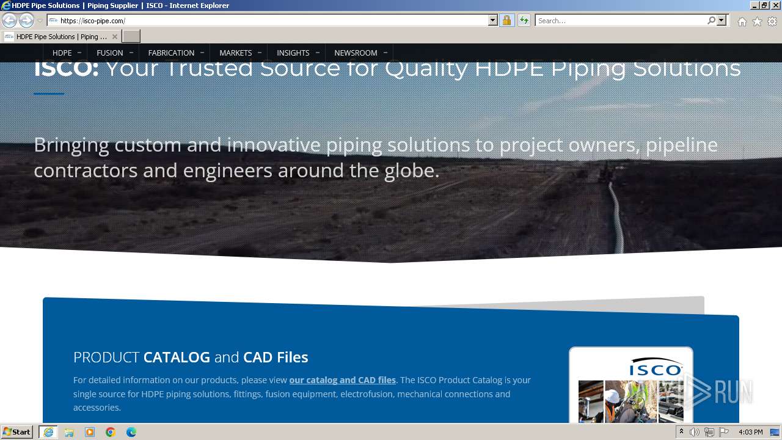Expand the NEWSROOM submenu minus indicator
Image resolution: width=782 pixels, height=440 pixels.
385,53
